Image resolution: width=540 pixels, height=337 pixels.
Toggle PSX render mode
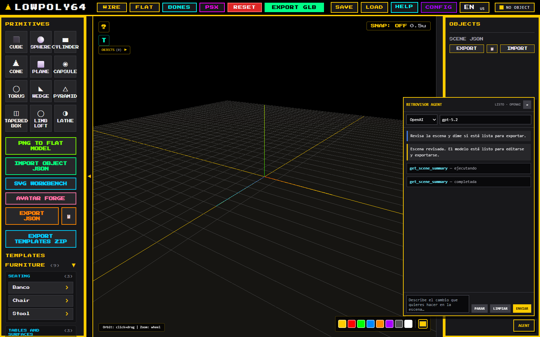click(x=212, y=7)
